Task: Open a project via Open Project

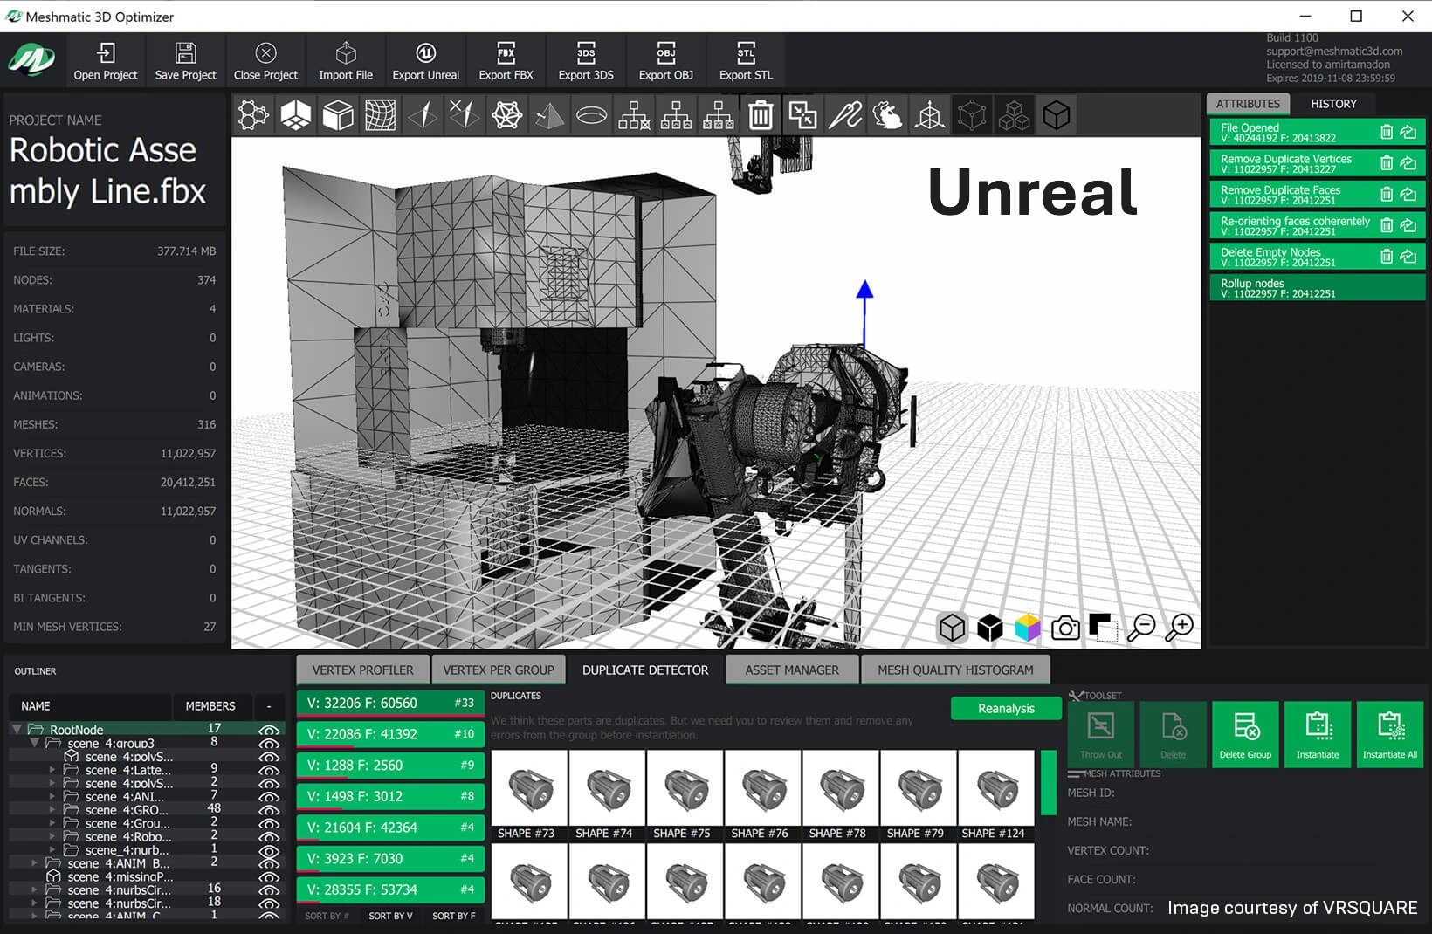Action: 106,61
